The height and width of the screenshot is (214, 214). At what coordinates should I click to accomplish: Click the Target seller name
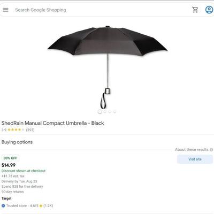(x=6, y=198)
